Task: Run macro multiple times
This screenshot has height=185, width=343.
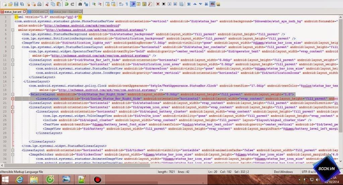Action: (176, 4)
